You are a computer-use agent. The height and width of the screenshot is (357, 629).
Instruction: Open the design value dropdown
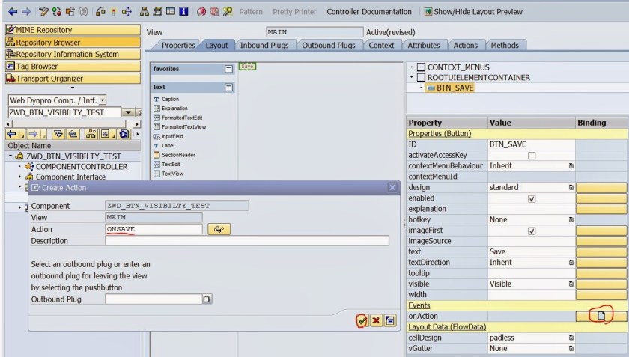[571, 187]
